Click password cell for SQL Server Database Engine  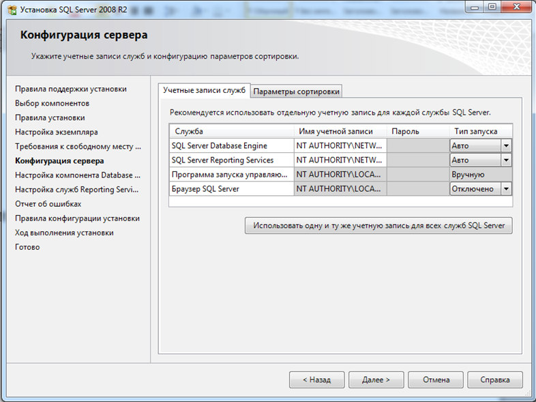point(418,146)
